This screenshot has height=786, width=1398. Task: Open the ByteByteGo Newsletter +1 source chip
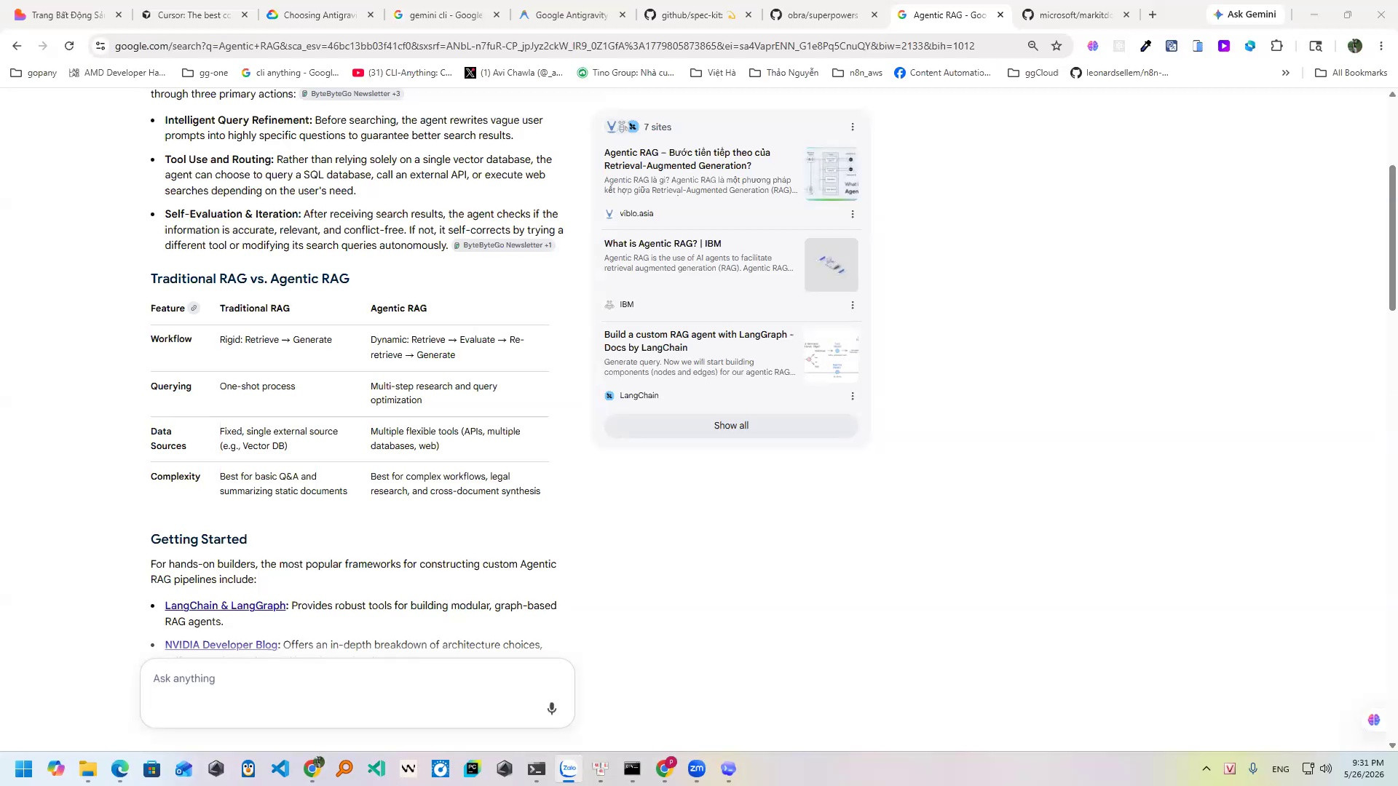tap(503, 245)
